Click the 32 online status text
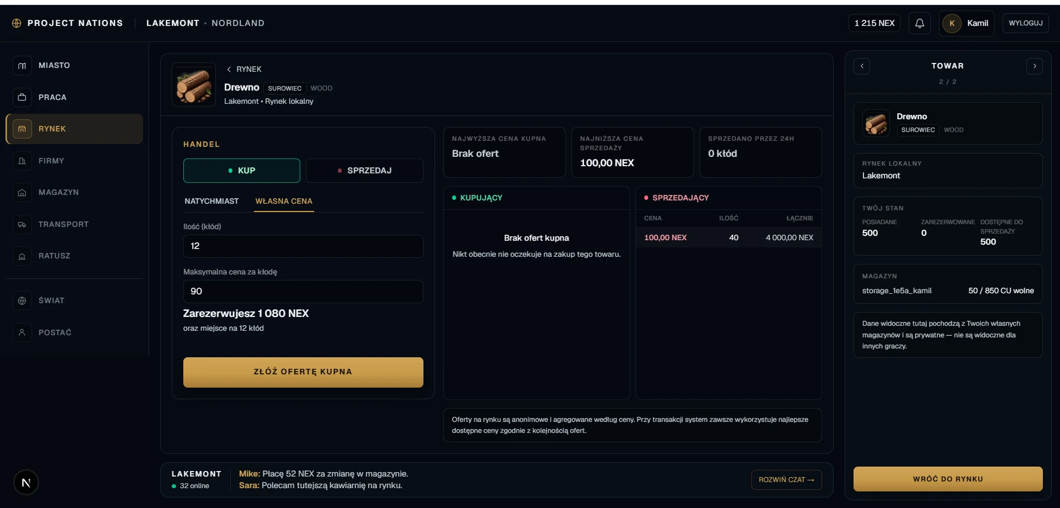Image resolution: width=1060 pixels, height=508 pixels. pyautogui.click(x=194, y=486)
